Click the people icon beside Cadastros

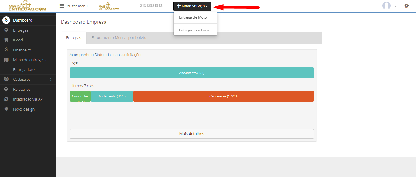[x=6, y=79]
